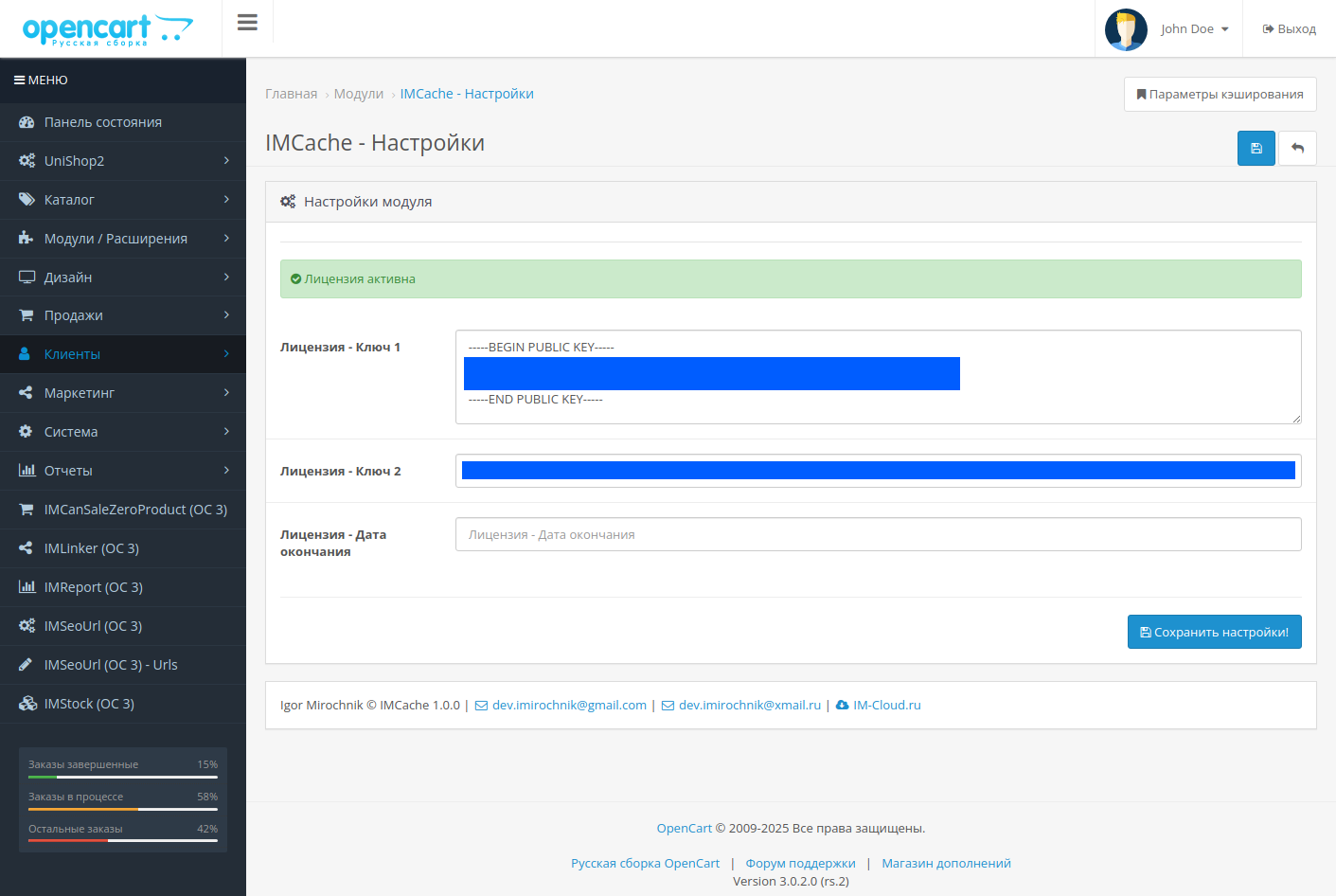Expand the Клиенты chevron arrow
Image resolution: width=1336 pixels, height=896 pixels.
tap(226, 354)
